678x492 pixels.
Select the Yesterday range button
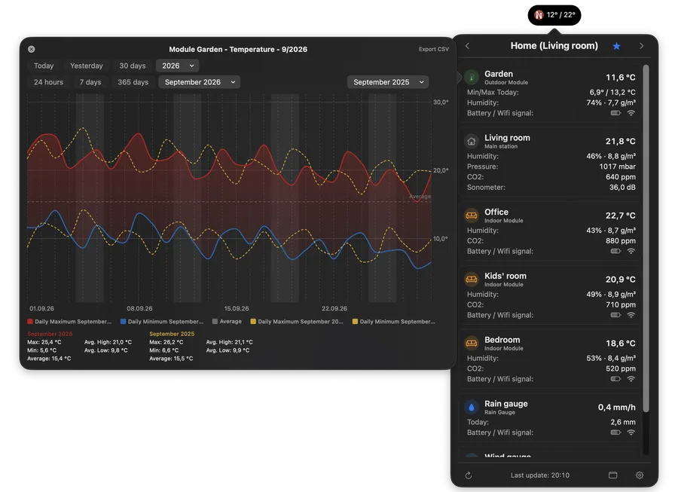pos(87,66)
